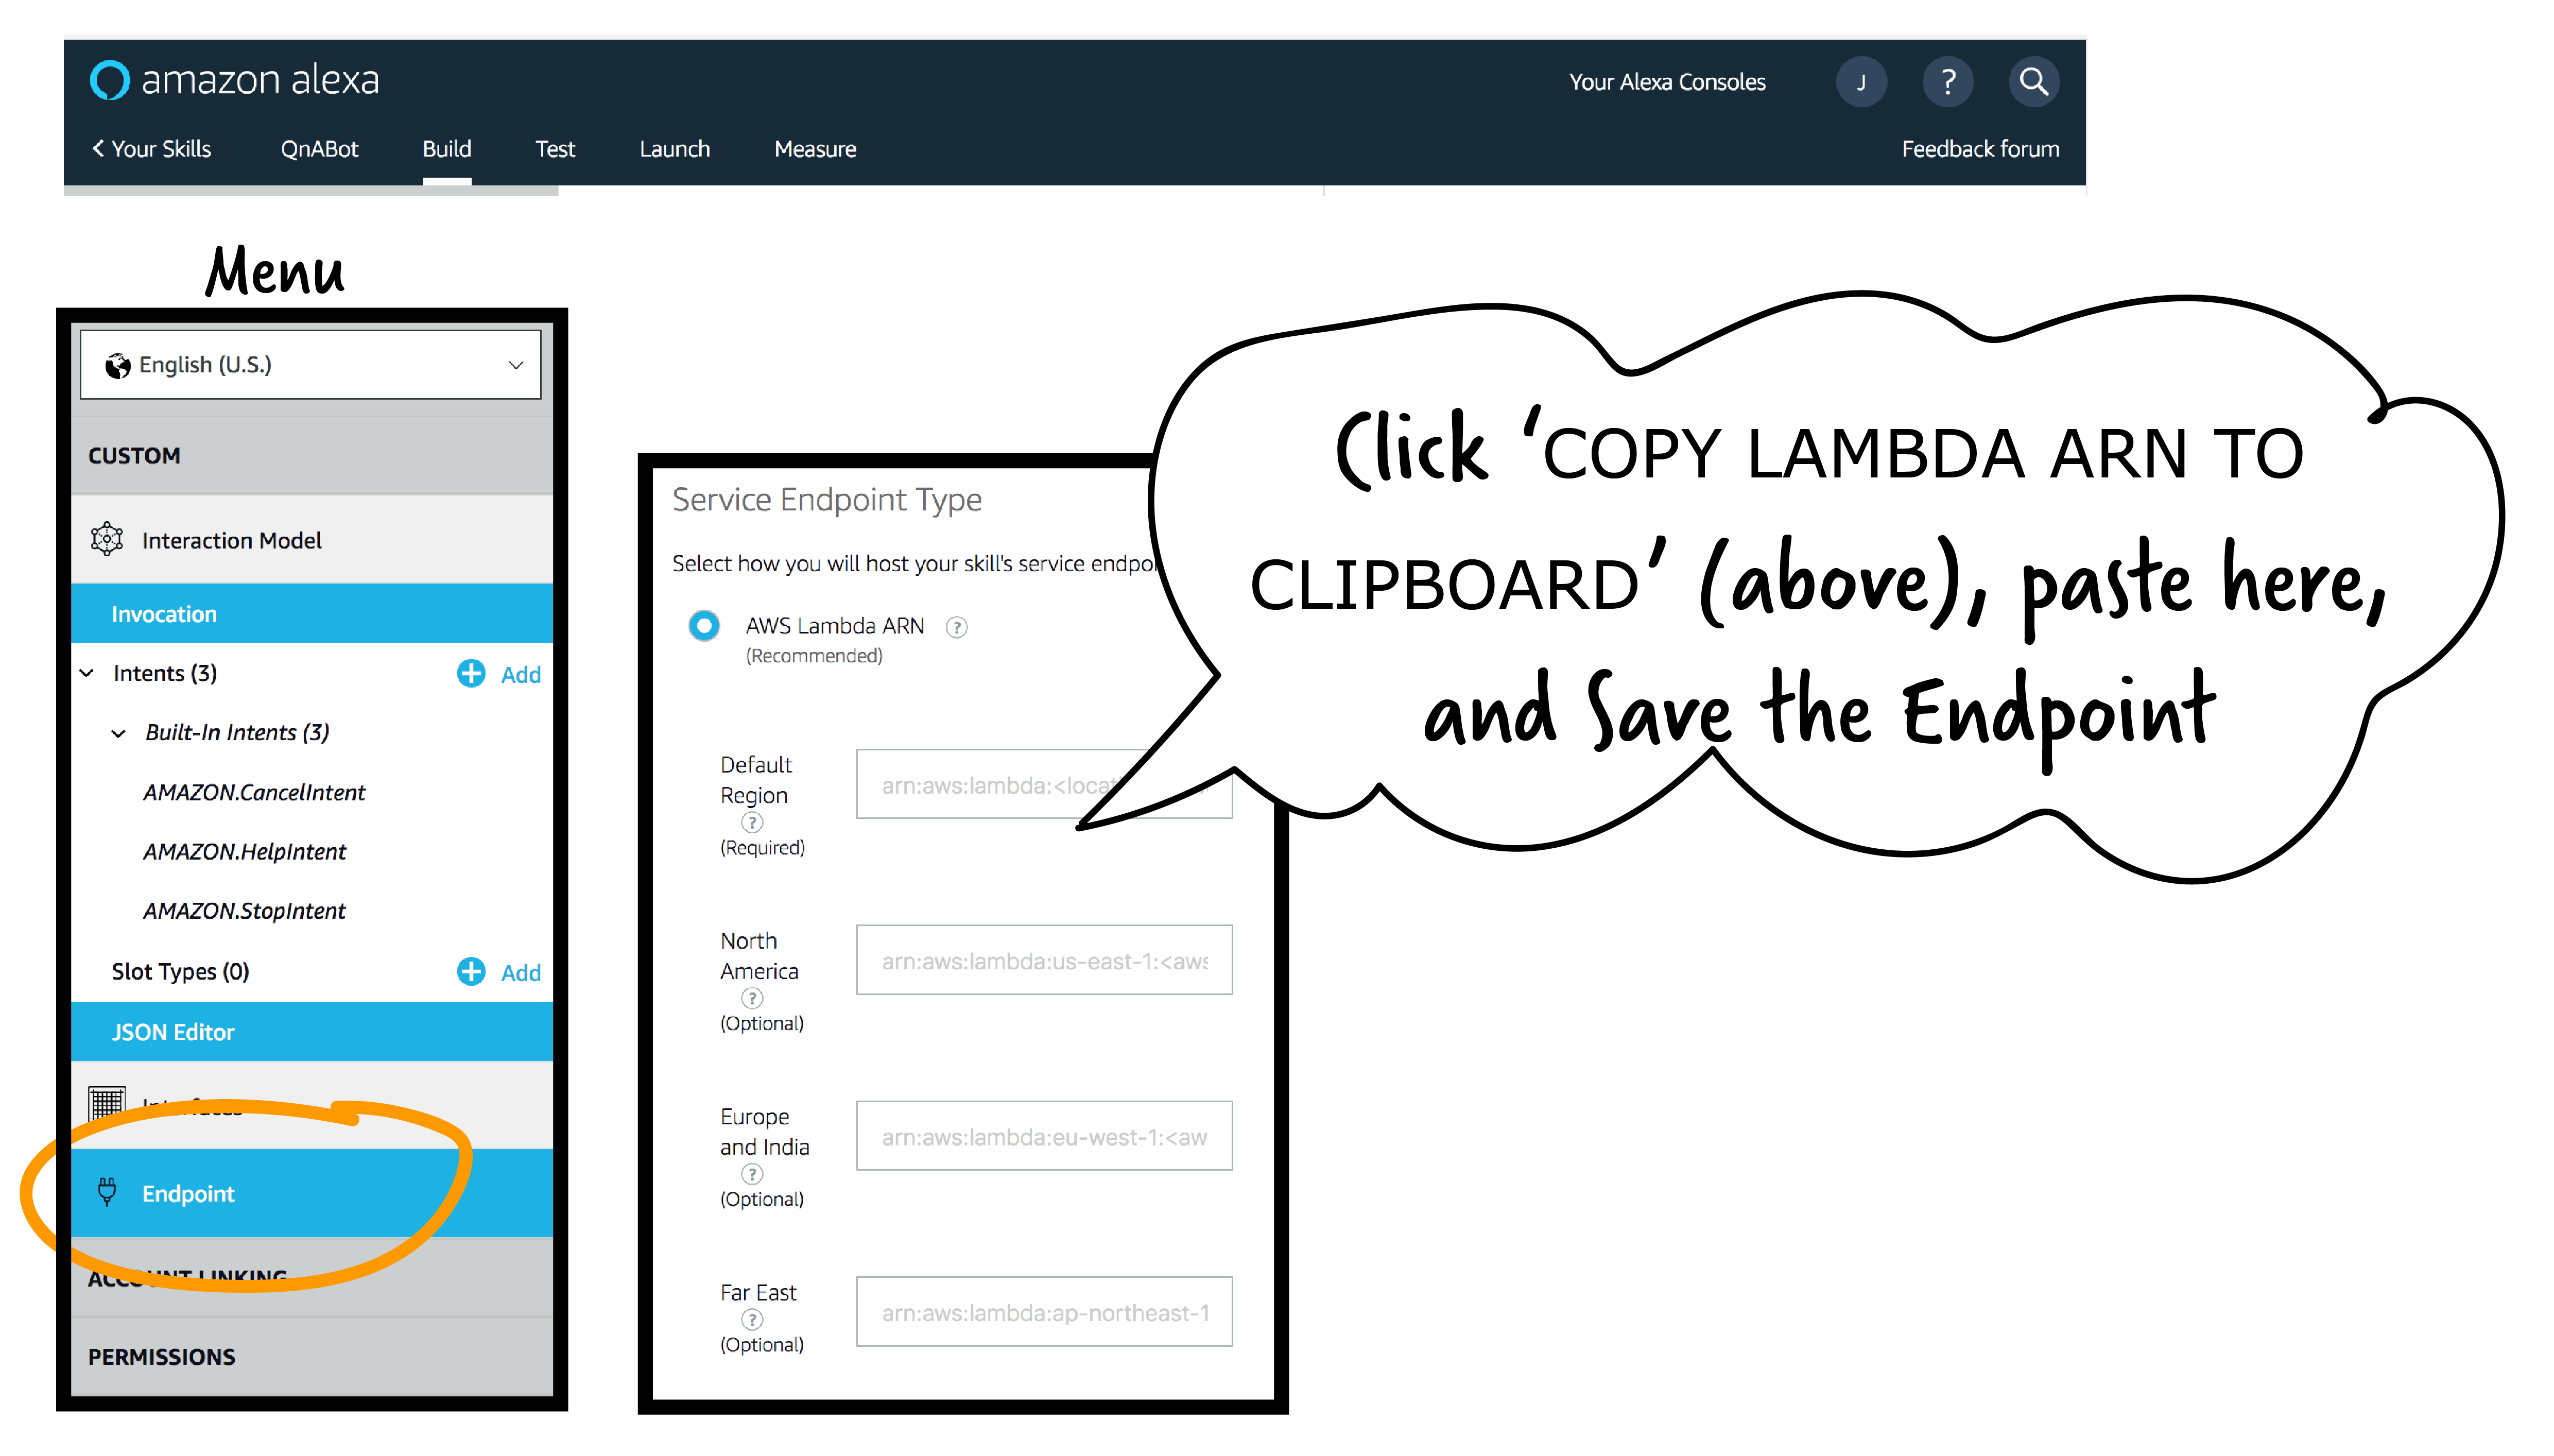Click the Far East ARN field
Image resolution: width=2554 pixels, height=1456 pixels.
click(x=1044, y=1312)
